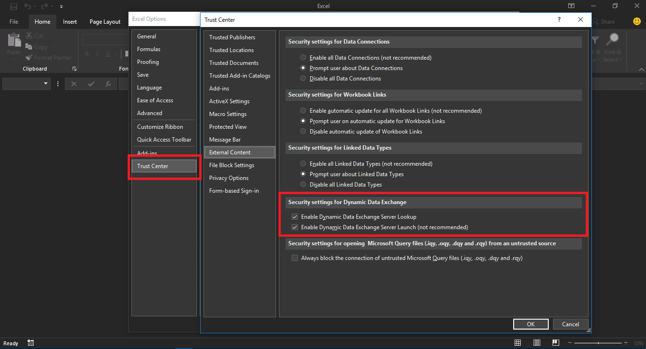The image size is (646, 349).
Task: Expand the Paste options arrow under Paste
Action: [x=14, y=59]
